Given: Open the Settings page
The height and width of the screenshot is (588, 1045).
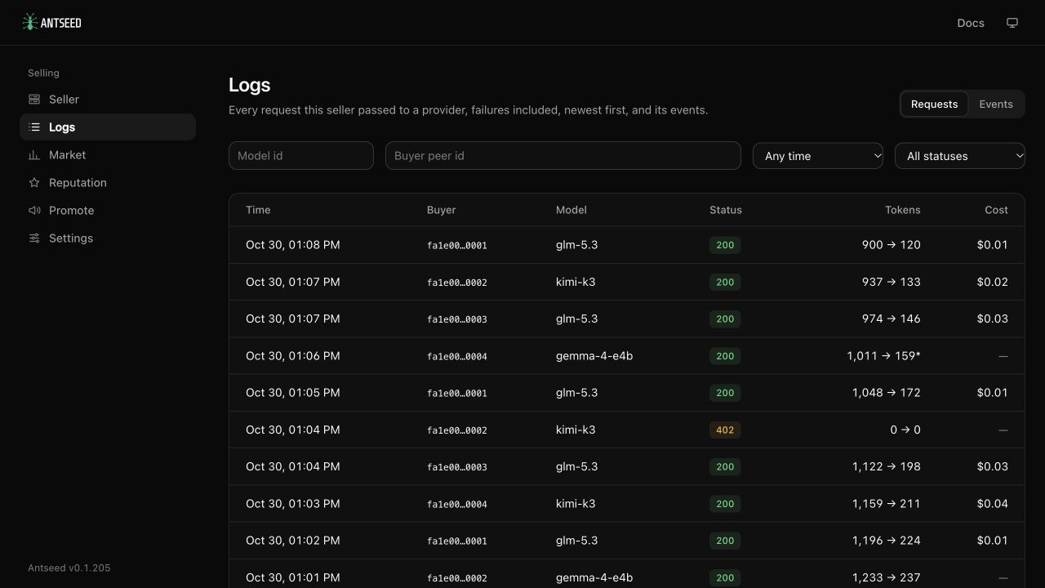Looking at the screenshot, I should 108,238.
